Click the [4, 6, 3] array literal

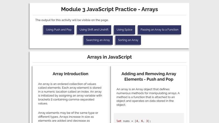pyautogui.click(x=142, y=121)
